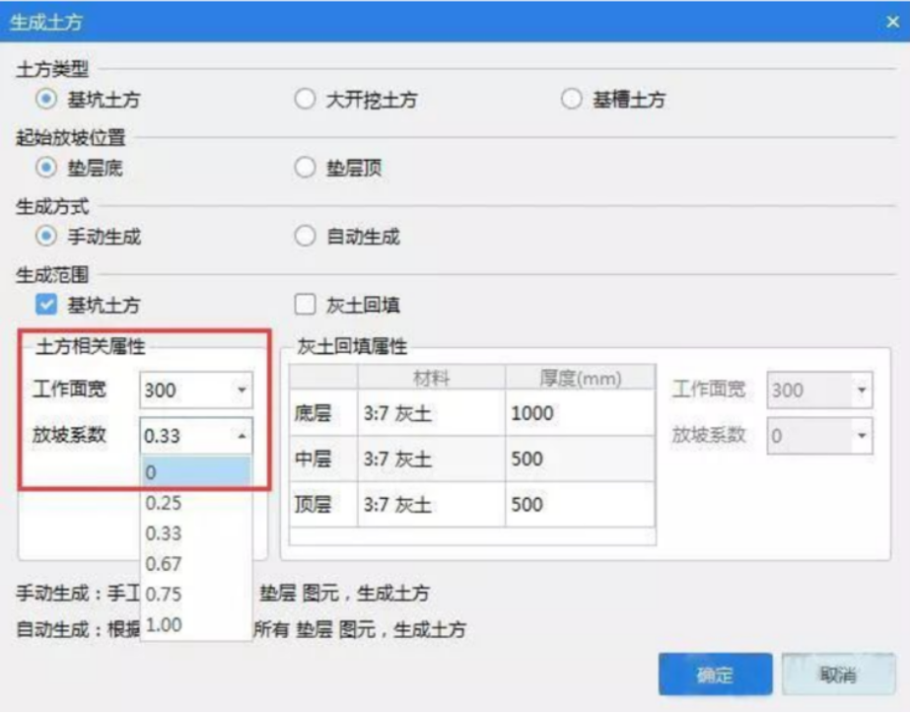Click the 中层 material cell 3:7 灰土

point(431,459)
